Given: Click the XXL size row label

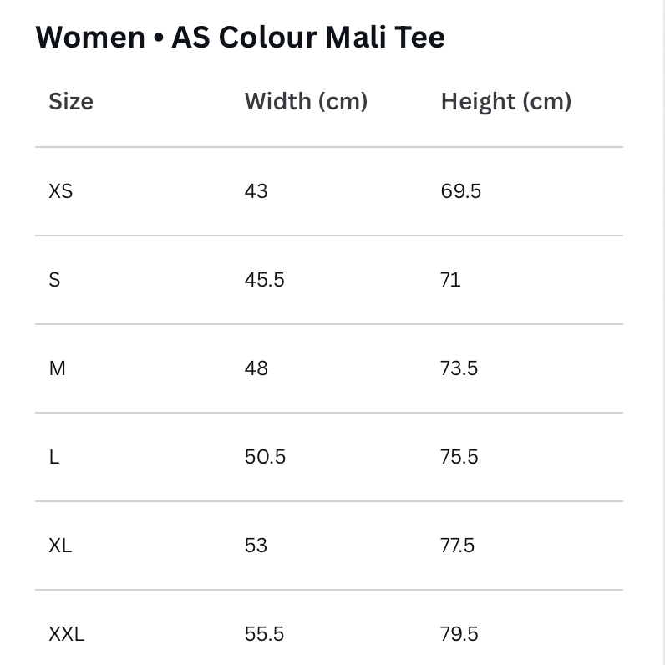Looking at the screenshot, I should (x=66, y=634).
